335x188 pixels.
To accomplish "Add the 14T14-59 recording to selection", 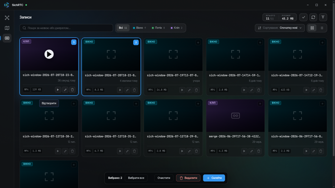I will click(x=260, y=42).
